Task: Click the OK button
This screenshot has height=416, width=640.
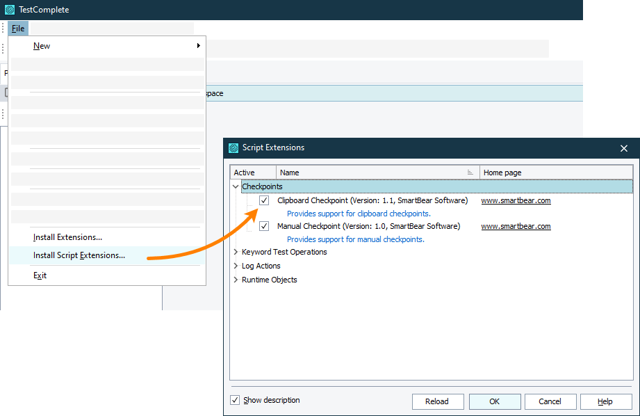Action: pos(495,401)
